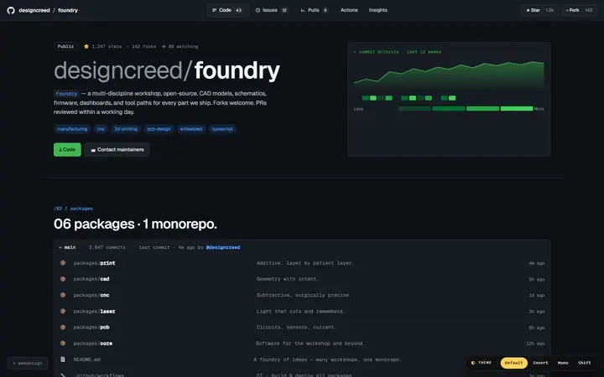Screen dimensions: 604x377
Task: Click the 'Light that cuts and remembers.' message
Action: [x=301, y=311]
